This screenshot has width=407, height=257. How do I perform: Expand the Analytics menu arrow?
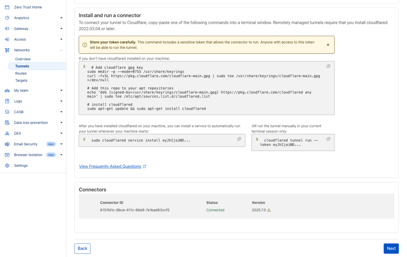(x=61, y=18)
